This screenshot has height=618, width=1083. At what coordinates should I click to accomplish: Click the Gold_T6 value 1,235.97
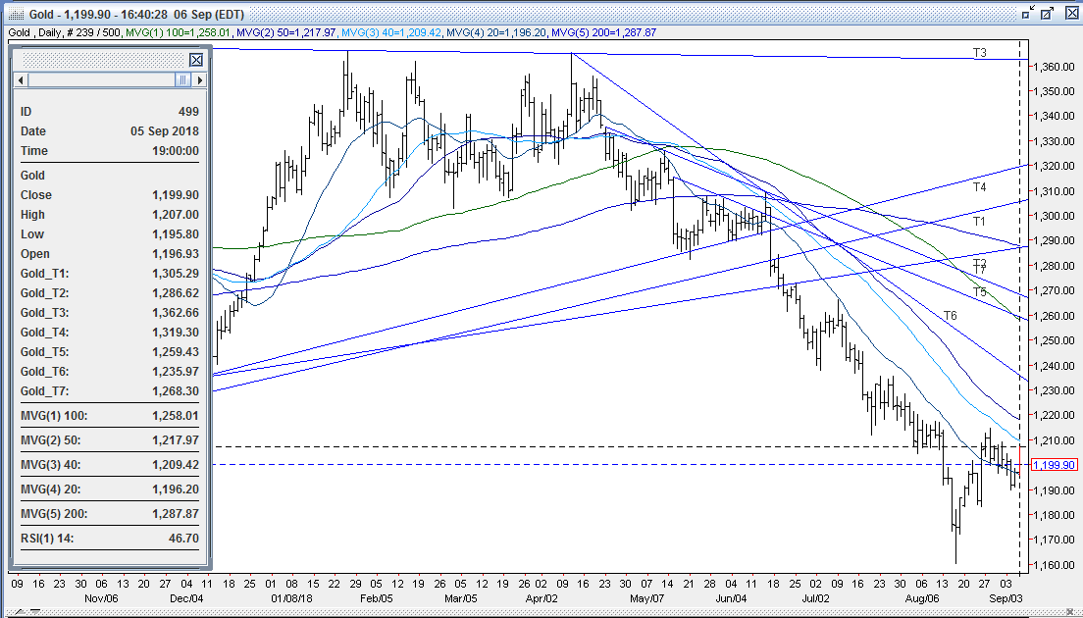click(176, 372)
